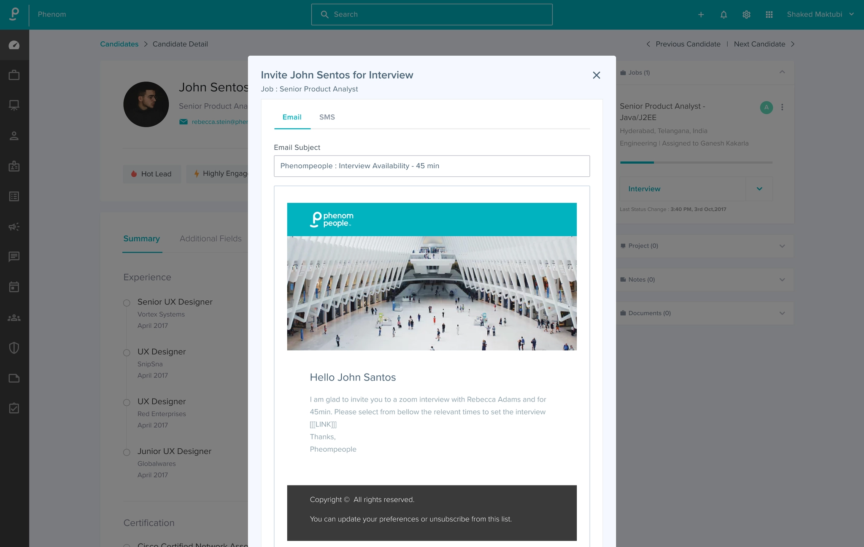Click the Email Subject input field
Image resolution: width=864 pixels, height=547 pixels.
coord(432,166)
